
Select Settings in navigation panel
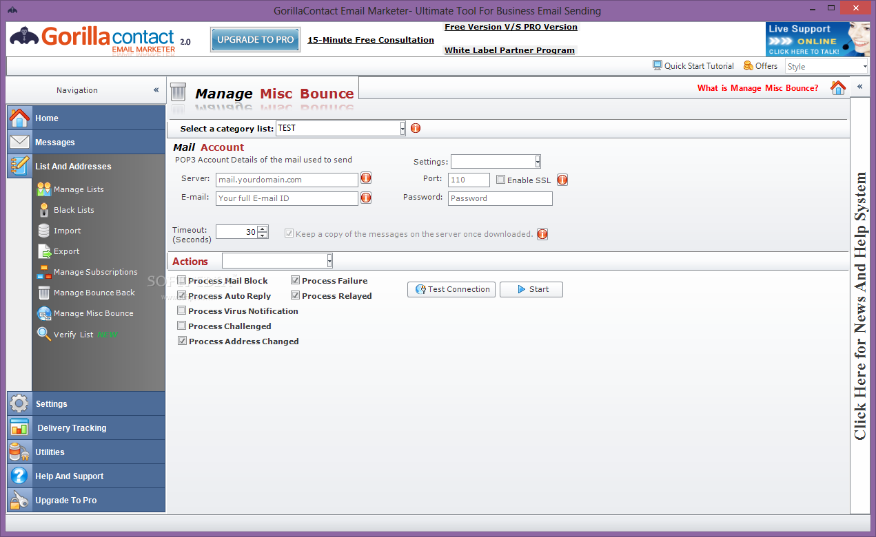[x=86, y=403]
